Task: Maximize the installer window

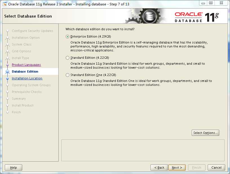Action: pyautogui.click(x=211, y=3)
